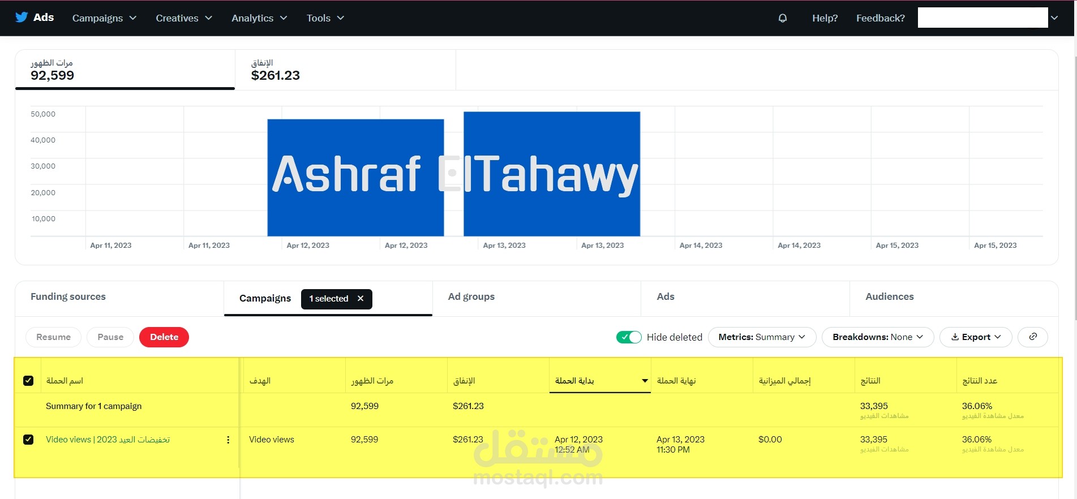Click the Video views objective cell
The image size is (1077, 499).
tap(272, 440)
